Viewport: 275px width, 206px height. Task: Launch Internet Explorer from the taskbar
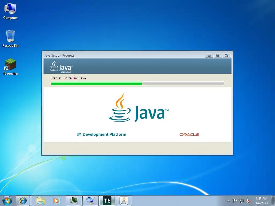[x=23, y=201]
